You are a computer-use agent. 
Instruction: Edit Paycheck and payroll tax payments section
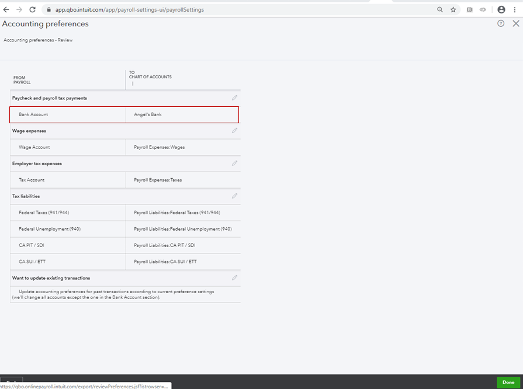tap(234, 98)
